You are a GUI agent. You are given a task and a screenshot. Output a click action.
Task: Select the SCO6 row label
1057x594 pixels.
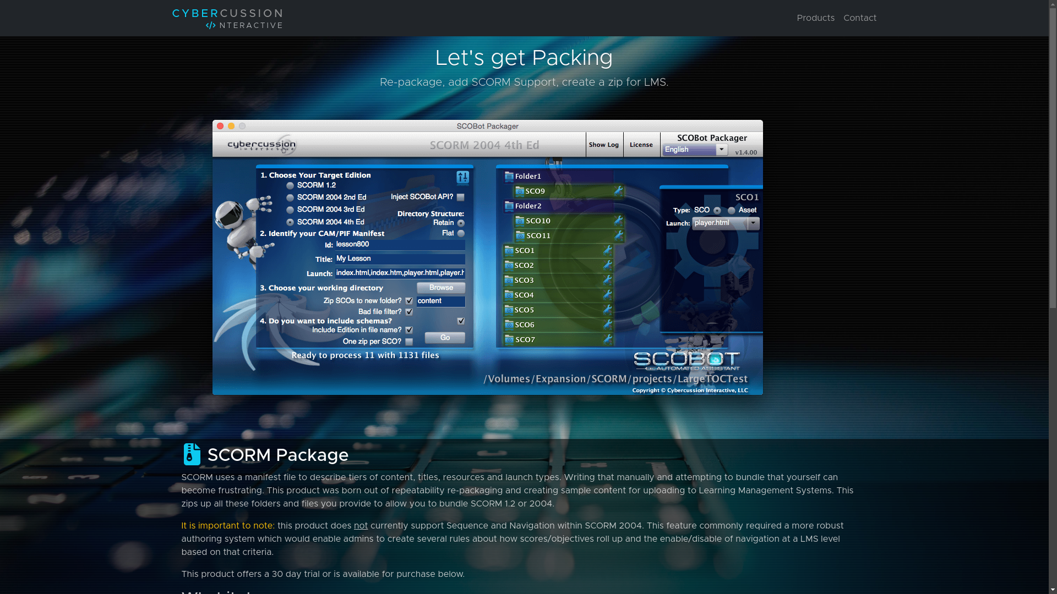click(525, 325)
